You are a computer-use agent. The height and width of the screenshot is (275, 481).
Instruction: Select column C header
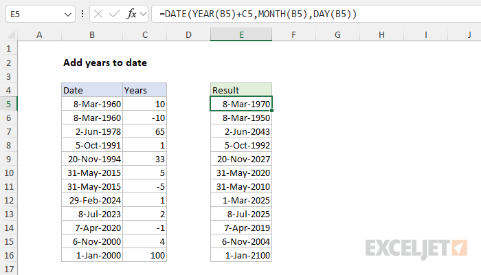tap(145, 34)
